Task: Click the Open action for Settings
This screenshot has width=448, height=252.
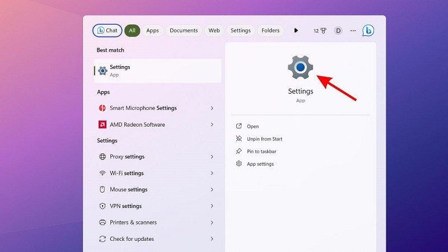Action: click(x=253, y=127)
